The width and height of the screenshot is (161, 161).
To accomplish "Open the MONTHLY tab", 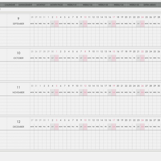I will (41, 5).
